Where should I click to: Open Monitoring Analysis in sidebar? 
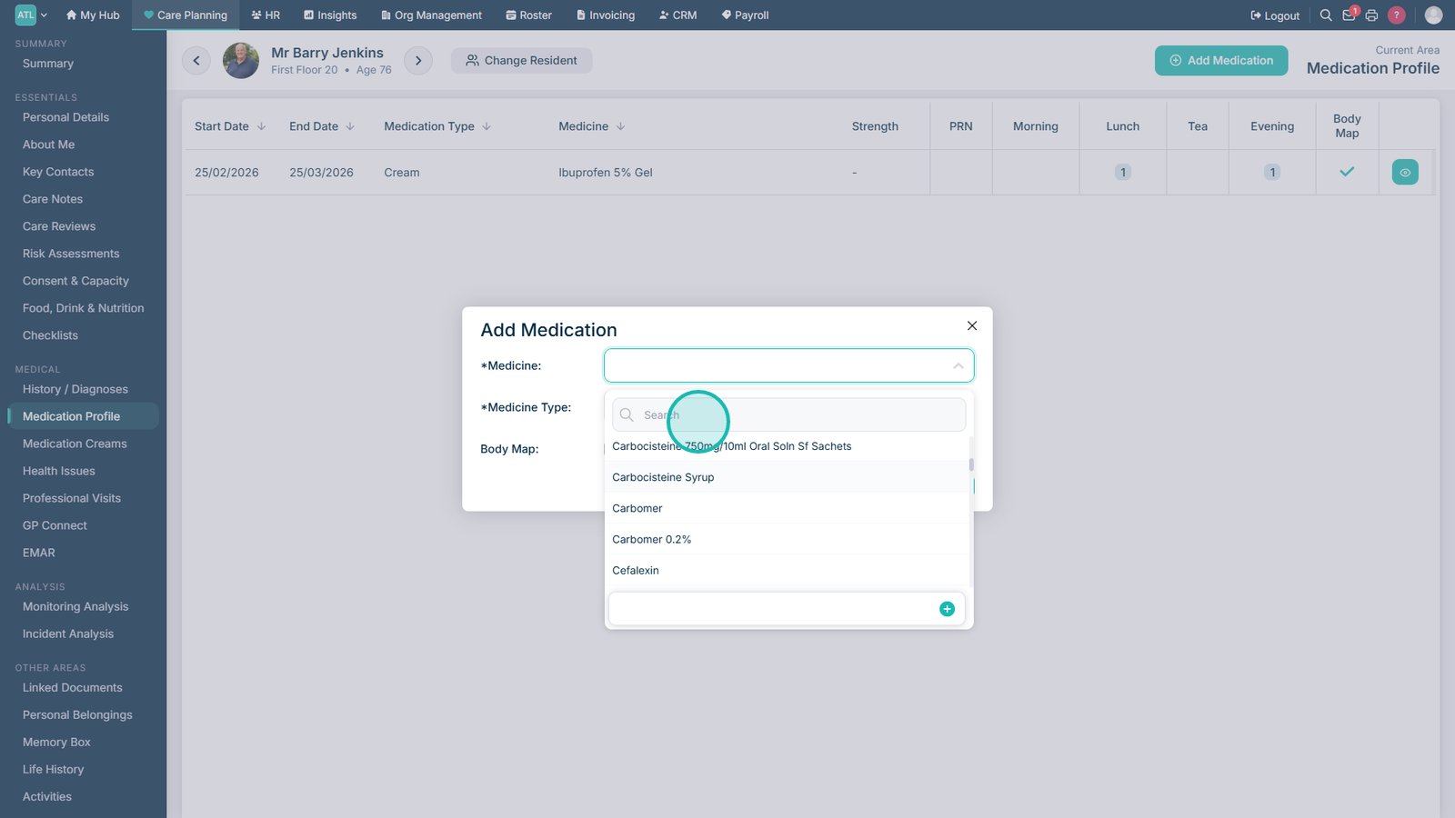pyautogui.click(x=75, y=606)
